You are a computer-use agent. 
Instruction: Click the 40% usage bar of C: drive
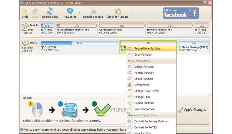click(79, 43)
